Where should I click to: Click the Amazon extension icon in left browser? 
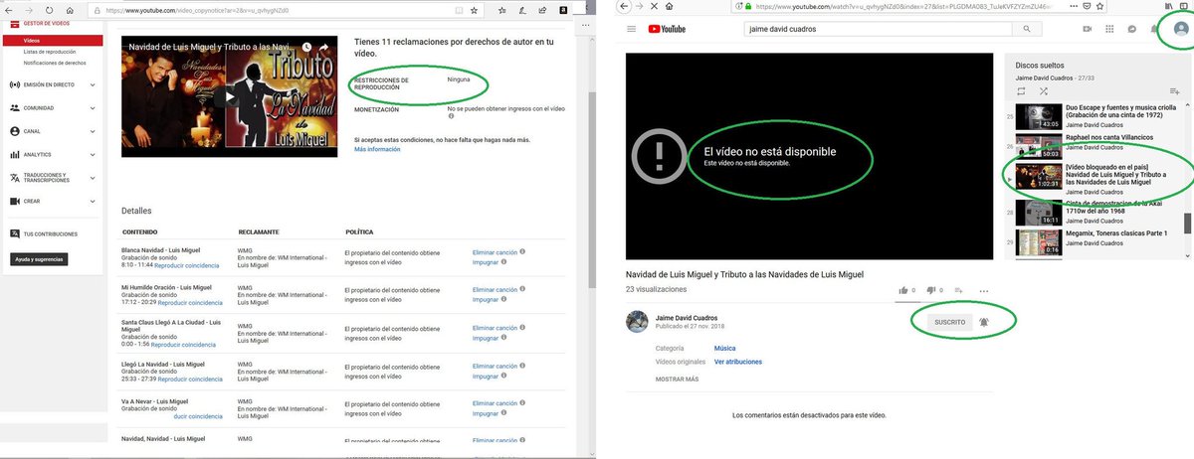[564, 10]
